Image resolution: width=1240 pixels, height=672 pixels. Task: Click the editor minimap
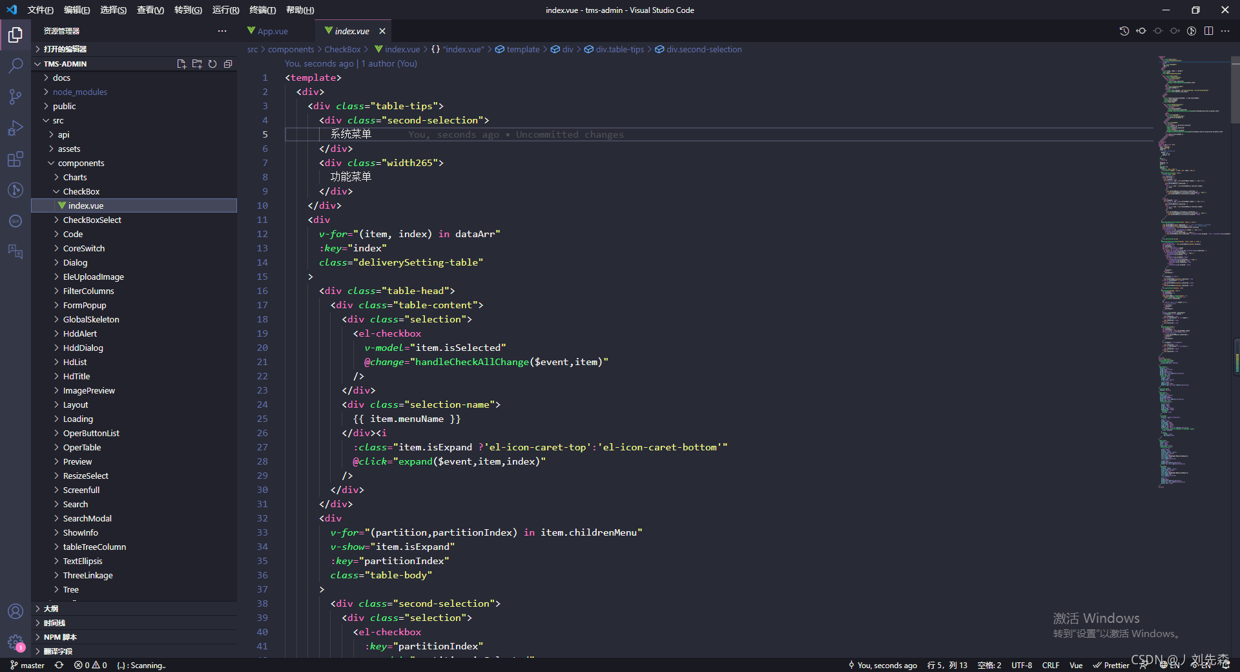tap(1192, 271)
